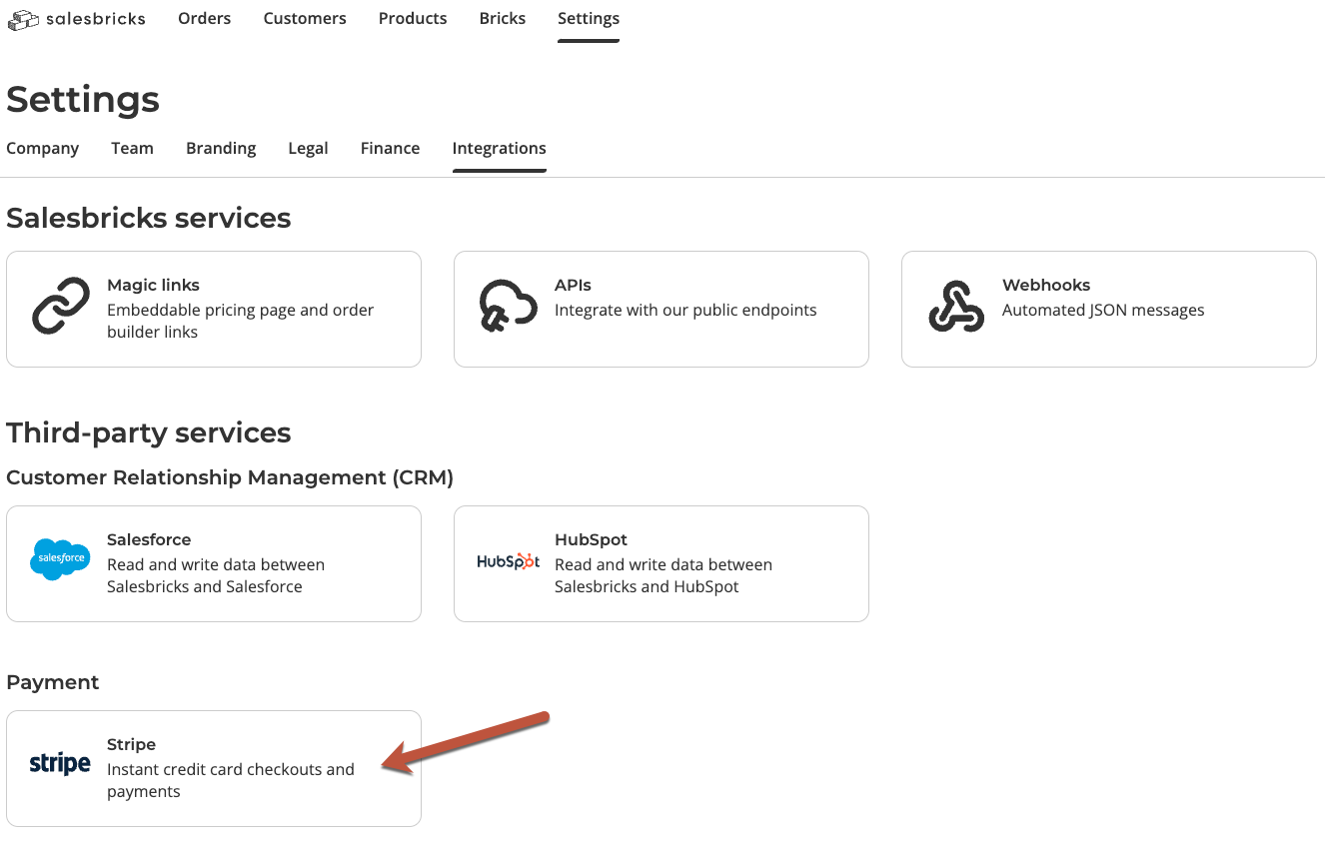Switch to the Company tab
The height and width of the screenshot is (843, 1325).
(43, 148)
